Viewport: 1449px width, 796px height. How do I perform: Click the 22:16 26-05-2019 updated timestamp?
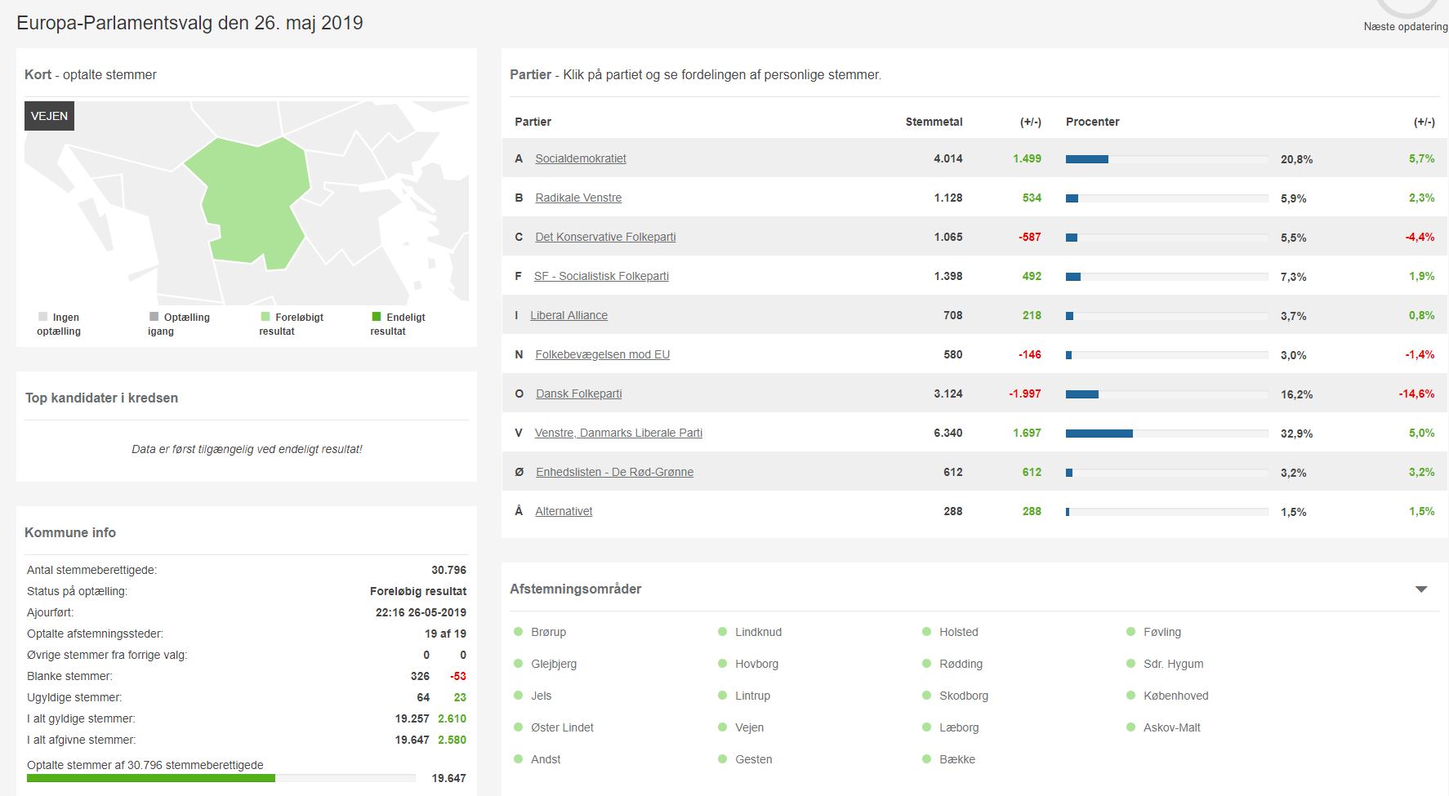[x=421, y=612]
